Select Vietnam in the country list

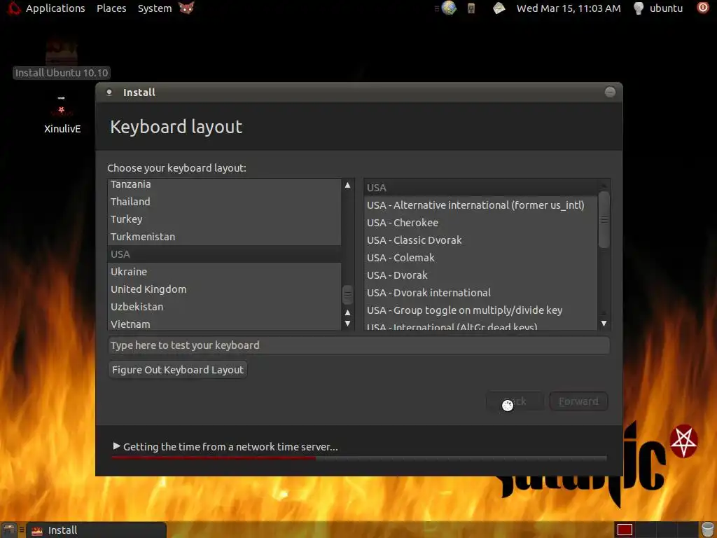pyautogui.click(x=224, y=324)
